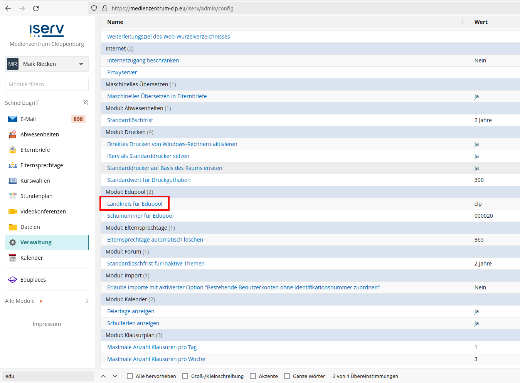Focus the Module filtern search field

coord(47,84)
